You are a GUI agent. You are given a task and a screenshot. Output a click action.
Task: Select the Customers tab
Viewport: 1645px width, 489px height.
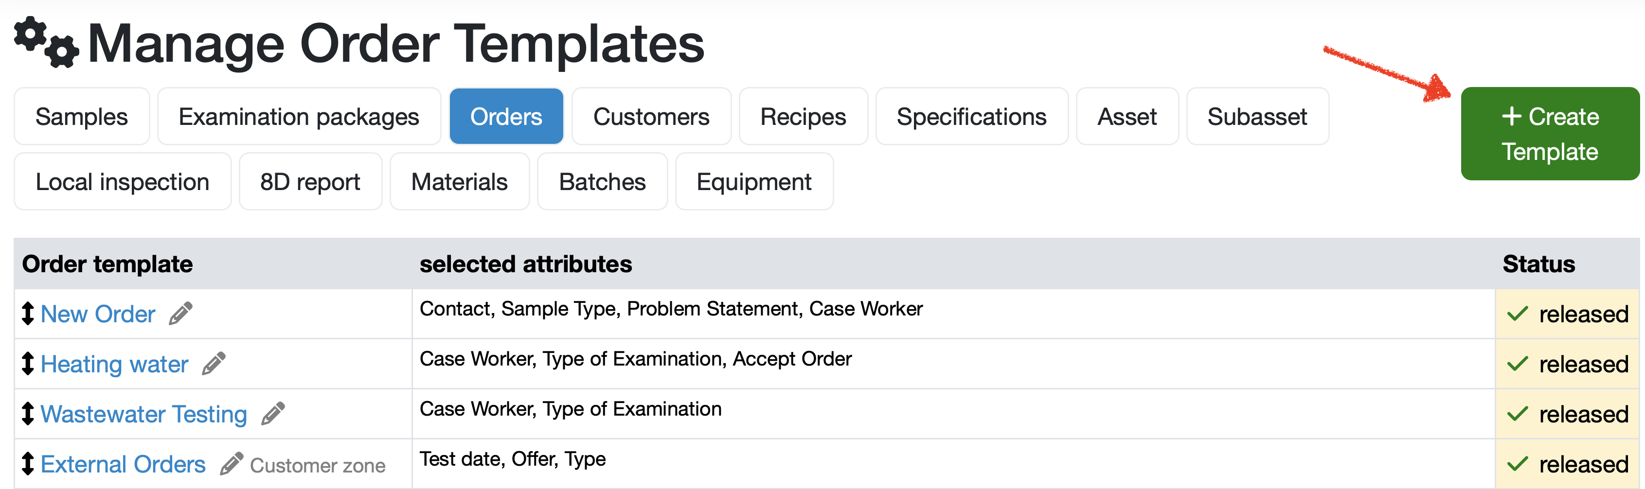pos(651,117)
